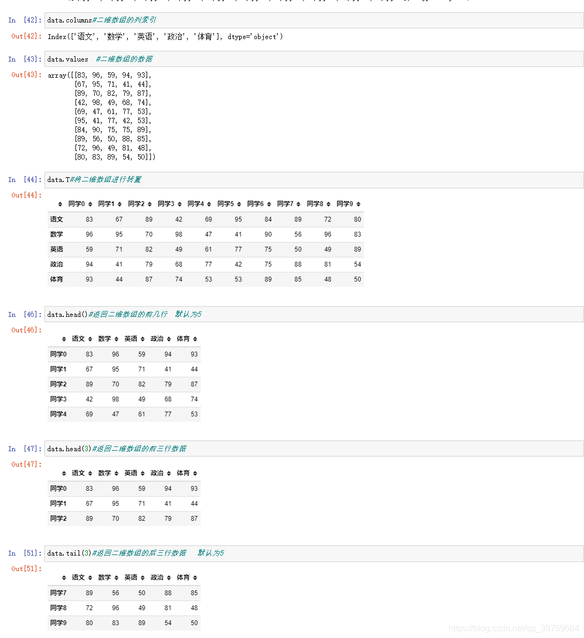Focus the data.T code cell
Screen dimensions: 584x638
coord(314,180)
